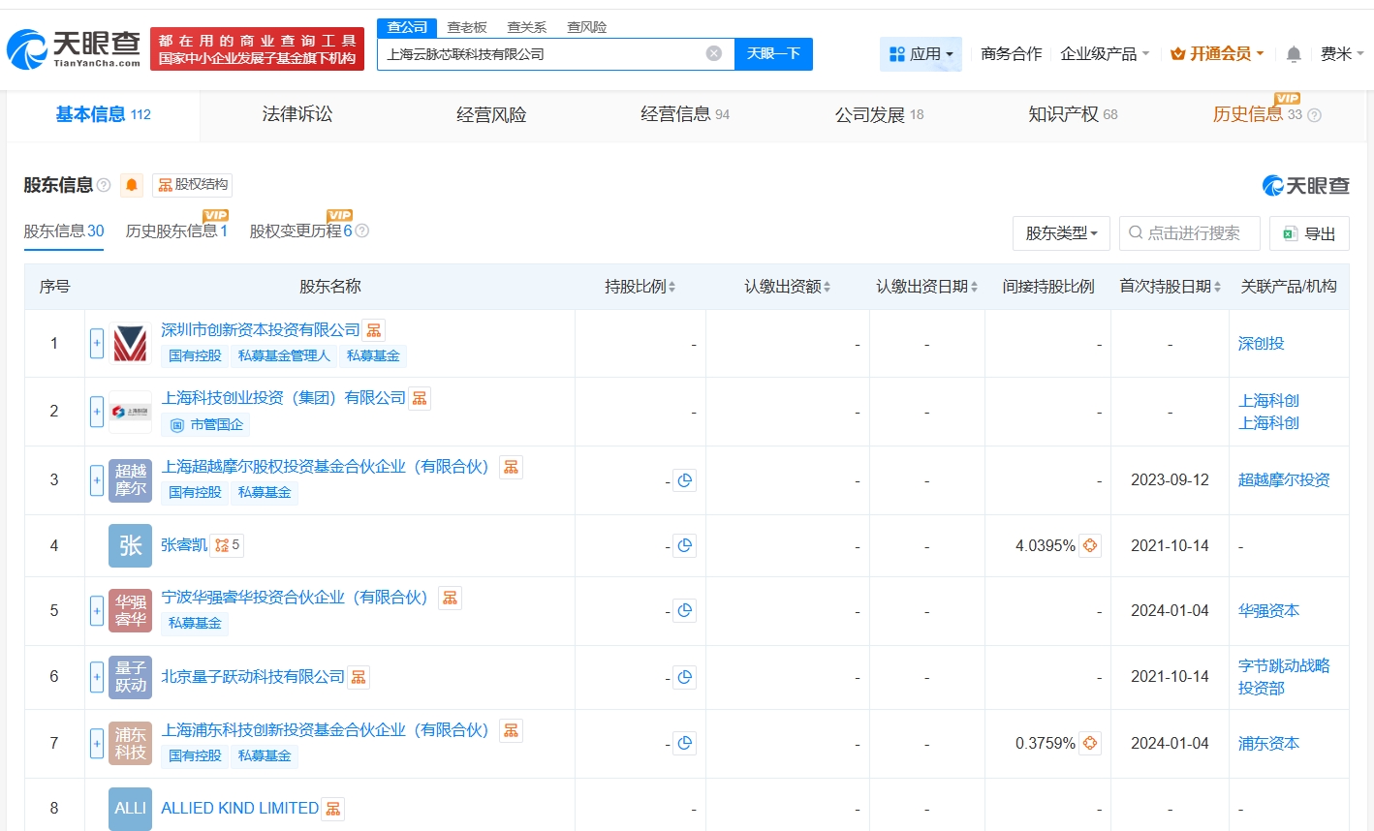Click the 上海科创 company logo thumbnail

coord(130,412)
